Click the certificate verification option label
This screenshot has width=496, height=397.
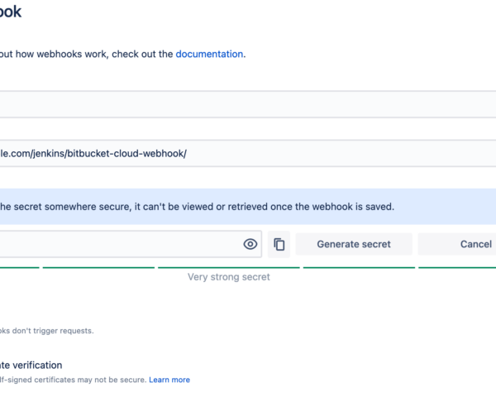[x=31, y=365]
